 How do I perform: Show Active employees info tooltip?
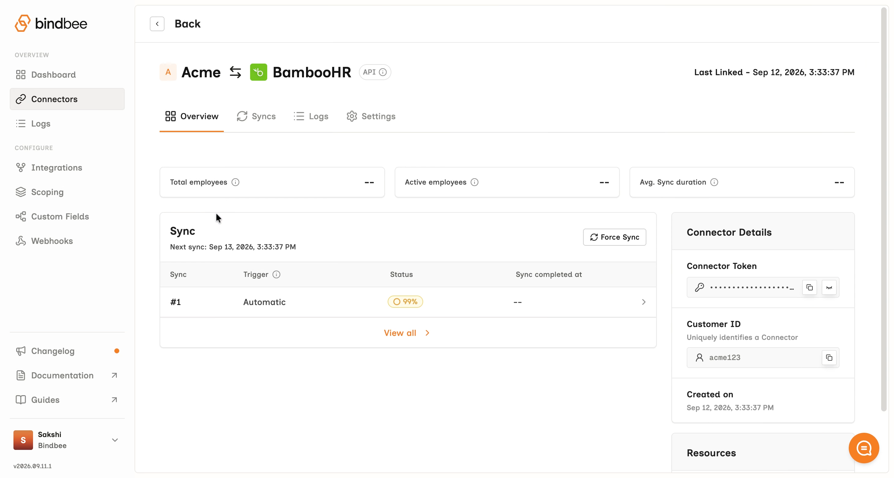[475, 182]
